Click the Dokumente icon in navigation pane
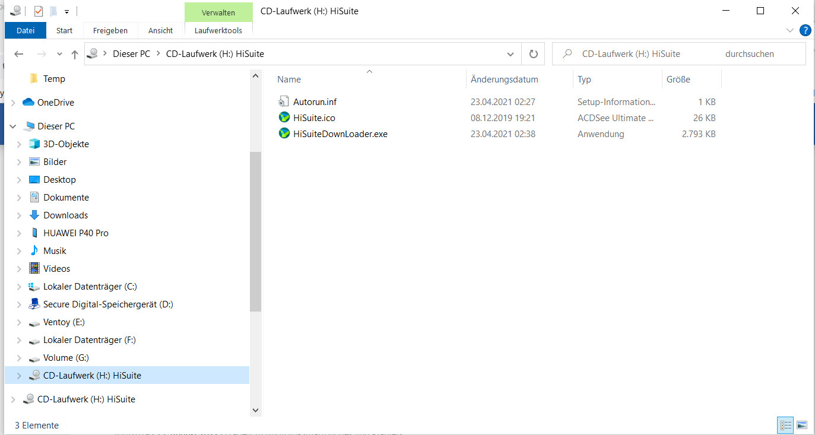This screenshot has width=815, height=435. pyautogui.click(x=34, y=197)
